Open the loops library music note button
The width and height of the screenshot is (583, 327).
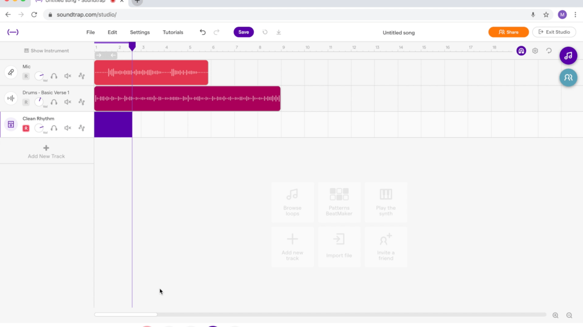[x=568, y=56]
